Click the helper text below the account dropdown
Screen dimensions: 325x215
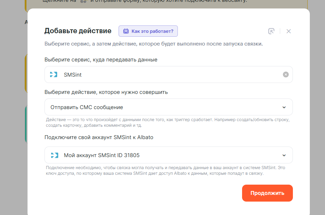tap(165, 171)
